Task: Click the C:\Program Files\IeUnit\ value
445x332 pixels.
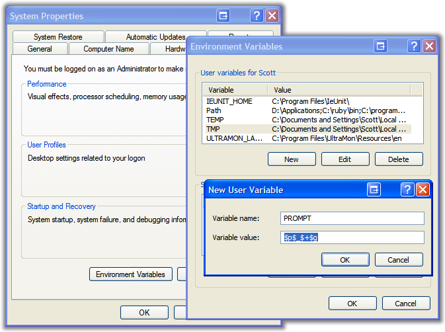Action: pos(310,101)
